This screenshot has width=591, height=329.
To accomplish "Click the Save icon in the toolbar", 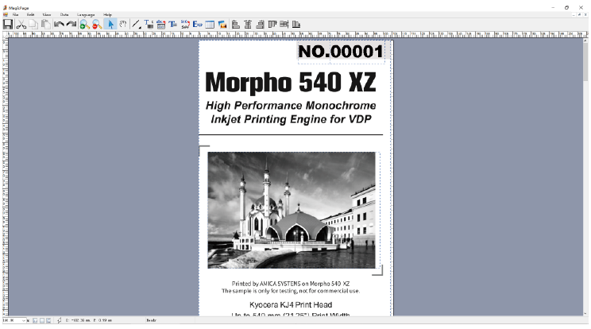I will (8, 25).
